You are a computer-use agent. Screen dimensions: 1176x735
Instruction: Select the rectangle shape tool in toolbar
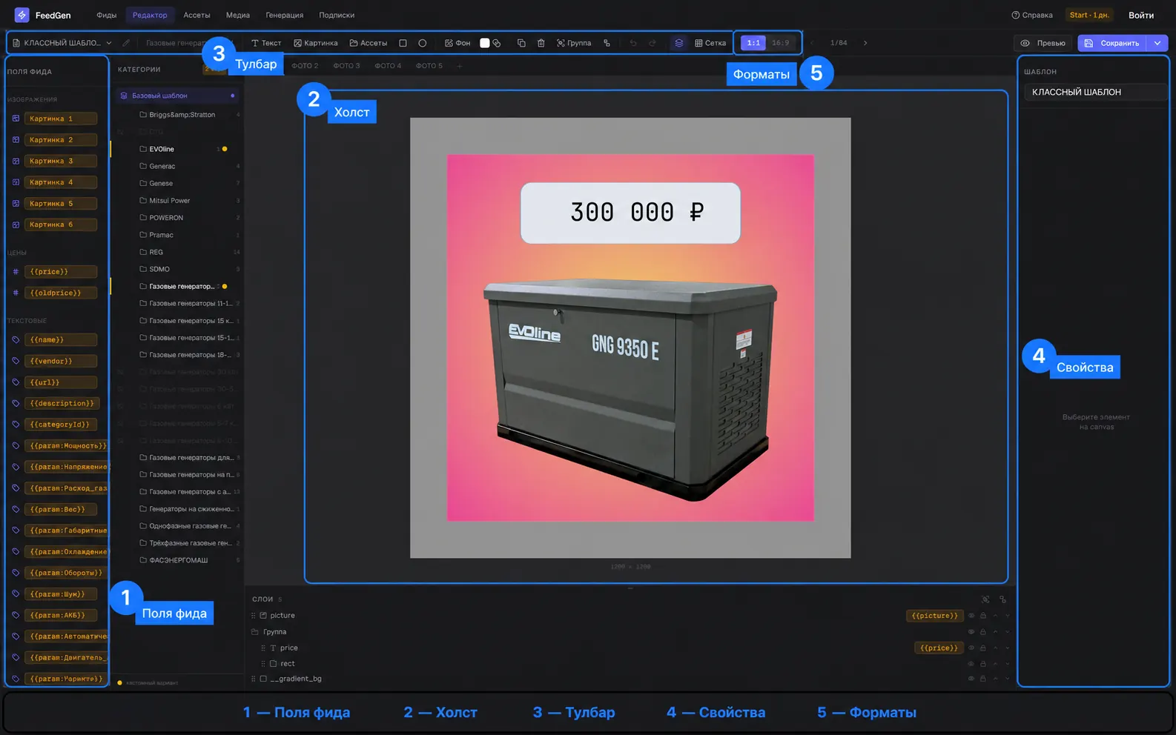(x=403, y=43)
